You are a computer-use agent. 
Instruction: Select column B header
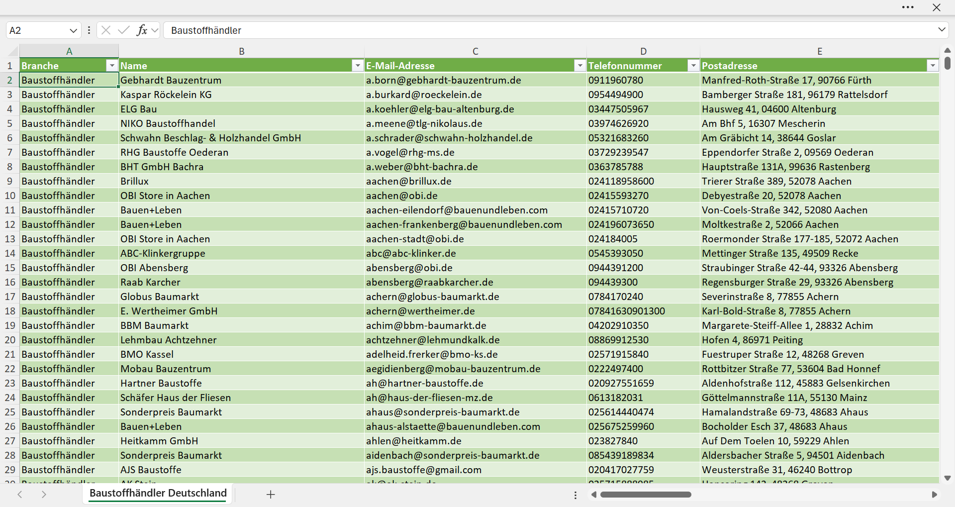242,51
